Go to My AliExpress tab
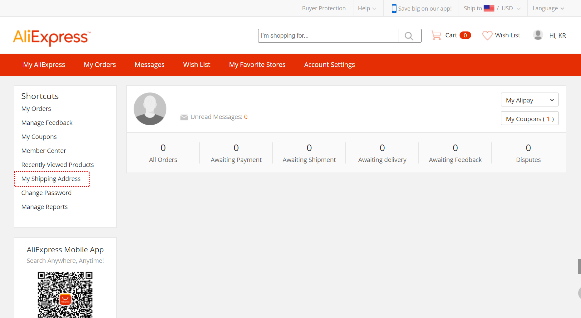The width and height of the screenshot is (581, 318). point(44,65)
